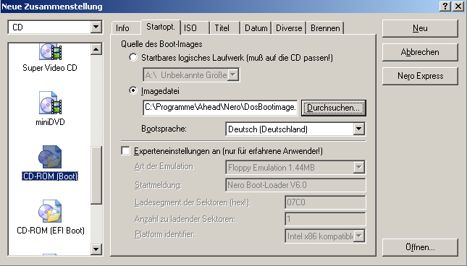The height and width of the screenshot is (266, 467).
Task: Select the CD-ROM (Boot) icon
Action: (x=50, y=157)
